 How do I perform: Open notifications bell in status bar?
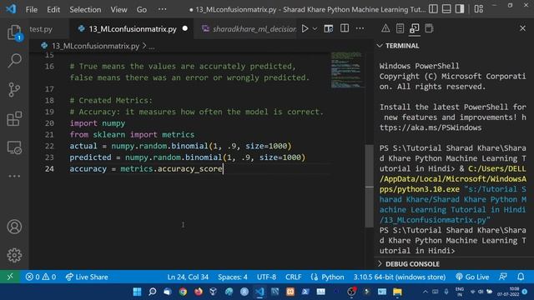(521, 277)
